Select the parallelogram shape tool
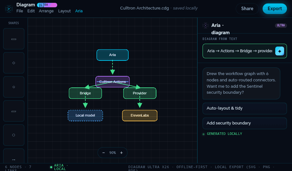The height and width of the screenshot is (171, 292). tap(14, 111)
